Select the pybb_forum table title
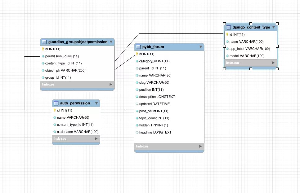 click(153, 47)
